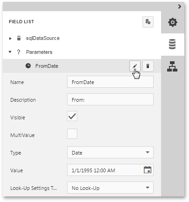This screenshot has width=189, height=202.
Task: Click the edit pencil icon for FromDate
Action: (135, 66)
